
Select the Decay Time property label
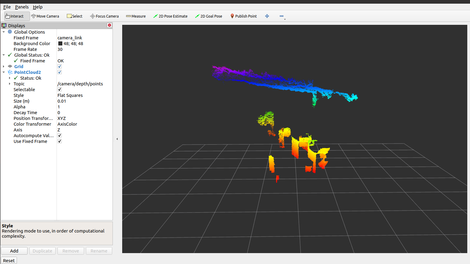coord(25,112)
